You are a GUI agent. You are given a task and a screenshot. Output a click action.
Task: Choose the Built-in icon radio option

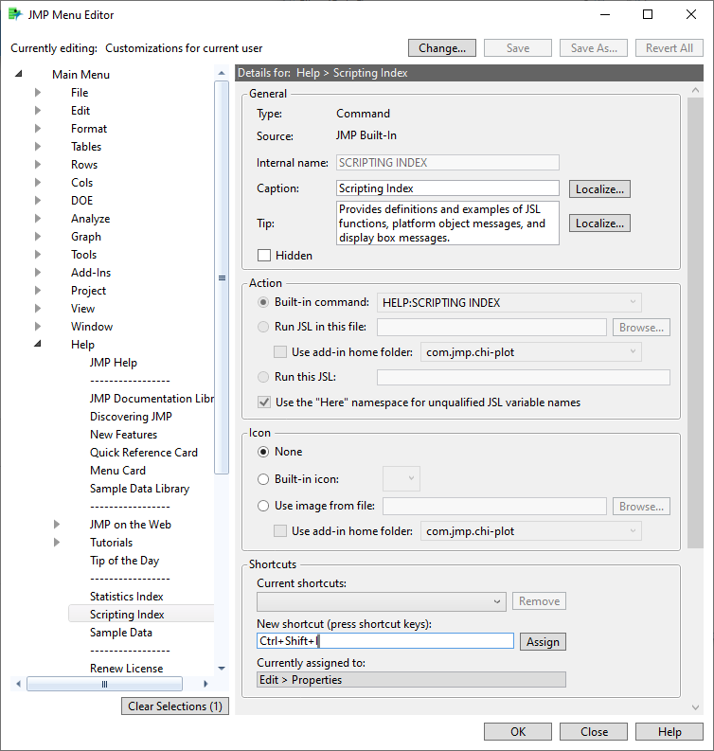click(x=263, y=479)
